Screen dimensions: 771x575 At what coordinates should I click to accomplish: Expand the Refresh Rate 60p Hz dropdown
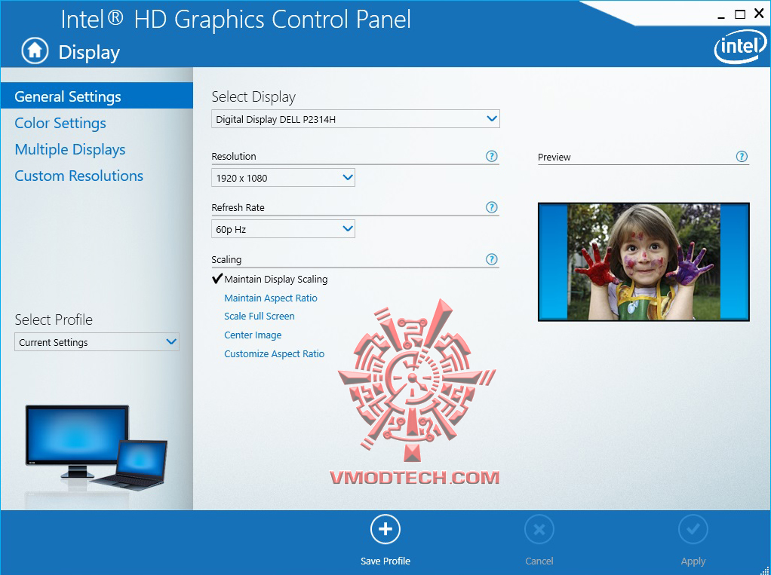pos(283,229)
